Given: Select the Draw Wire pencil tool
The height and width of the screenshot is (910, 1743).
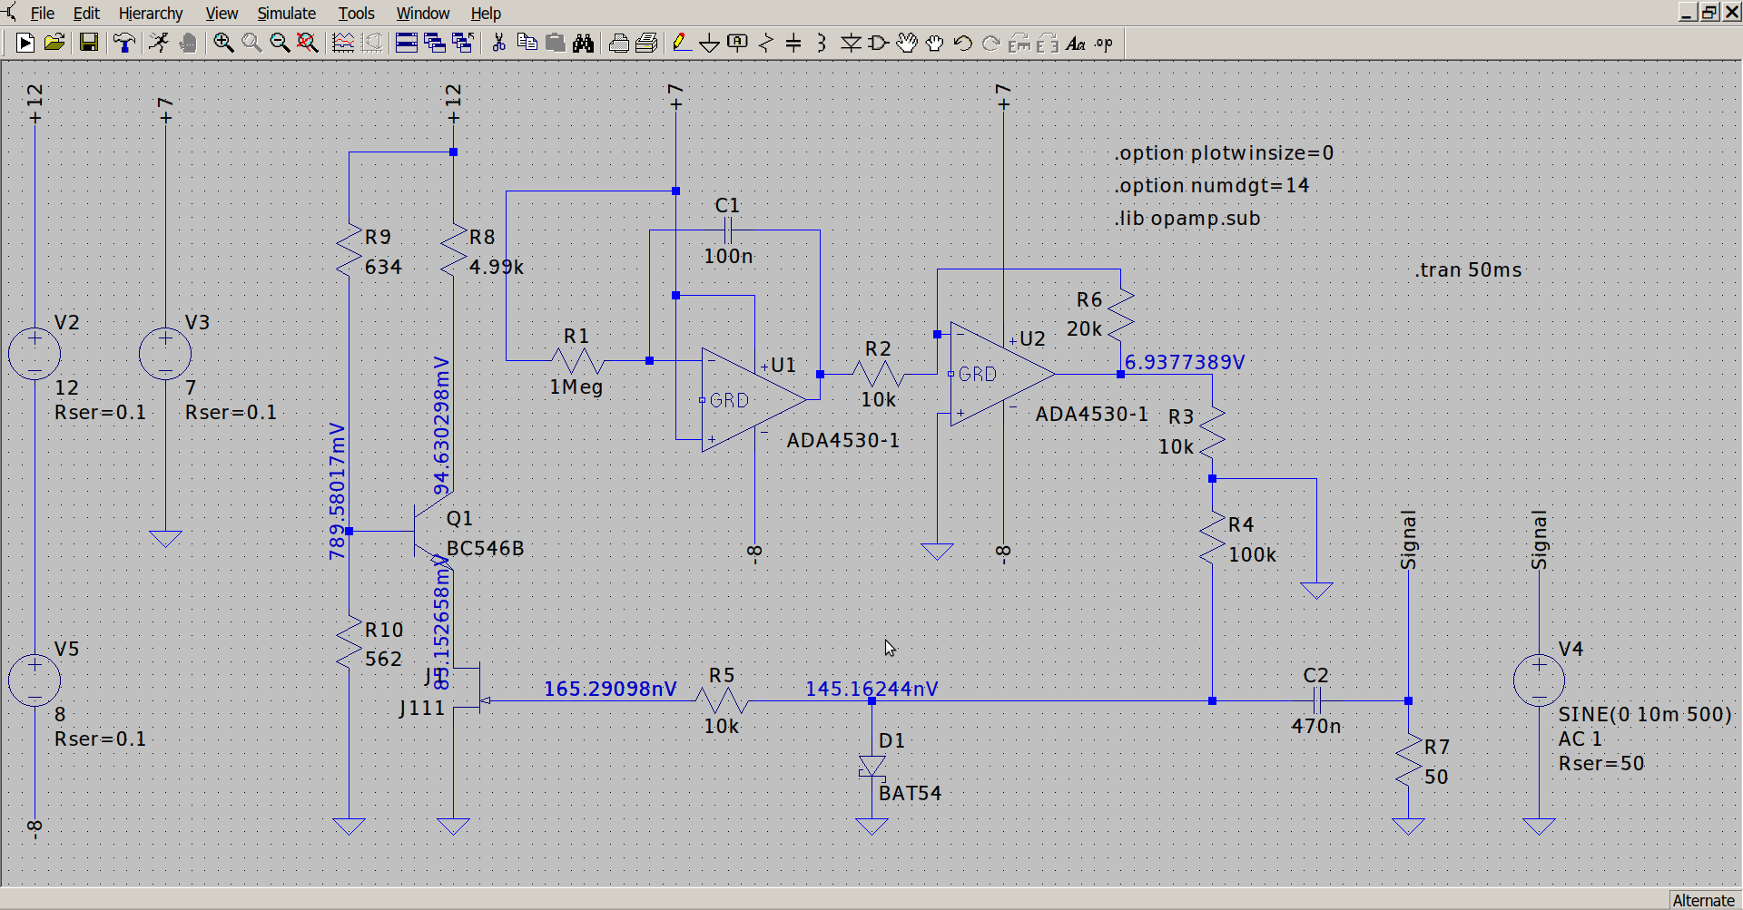Looking at the screenshot, I should point(682,43).
